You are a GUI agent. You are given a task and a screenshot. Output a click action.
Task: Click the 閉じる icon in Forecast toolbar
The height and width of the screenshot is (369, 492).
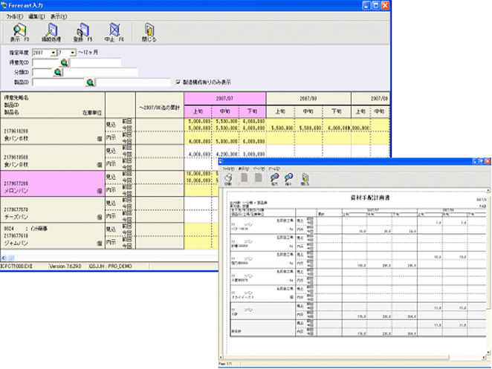[x=149, y=32]
